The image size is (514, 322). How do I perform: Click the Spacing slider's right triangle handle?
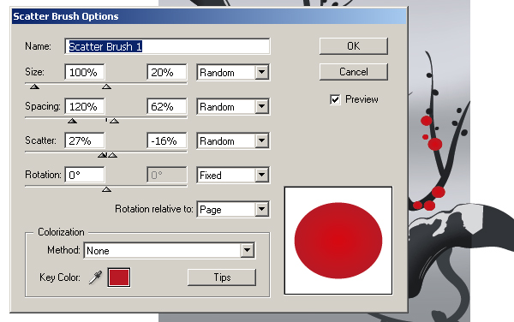[x=114, y=121]
